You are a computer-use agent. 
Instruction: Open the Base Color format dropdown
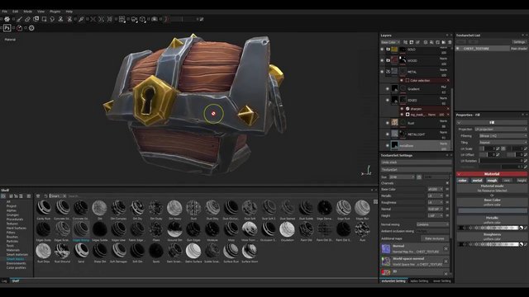[x=436, y=189]
